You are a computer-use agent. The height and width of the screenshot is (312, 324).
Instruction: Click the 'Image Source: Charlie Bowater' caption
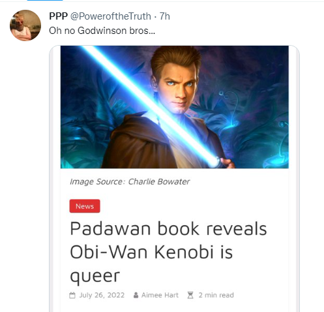(x=130, y=181)
